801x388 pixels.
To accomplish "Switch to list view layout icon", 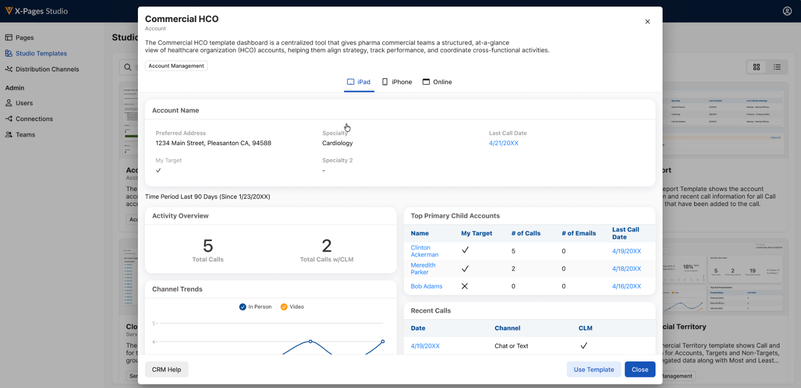I will 777,67.
